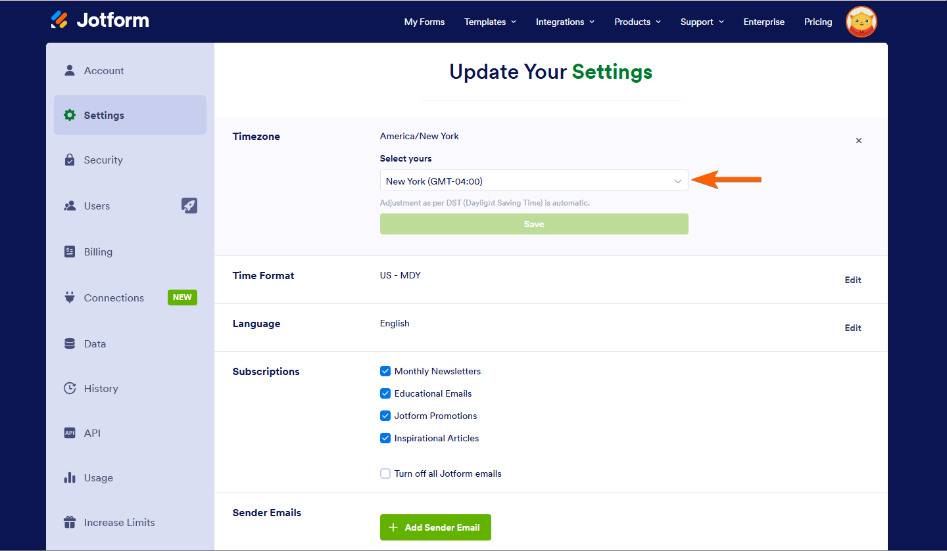This screenshot has width=947, height=551.
Task: Expand the Templates menu
Action: 490,22
